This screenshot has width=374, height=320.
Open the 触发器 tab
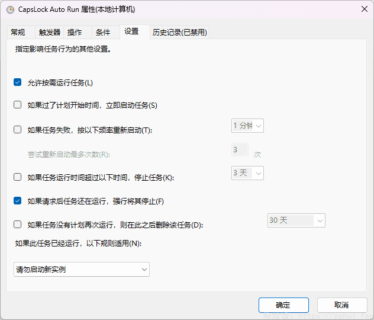pyautogui.click(x=50, y=32)
